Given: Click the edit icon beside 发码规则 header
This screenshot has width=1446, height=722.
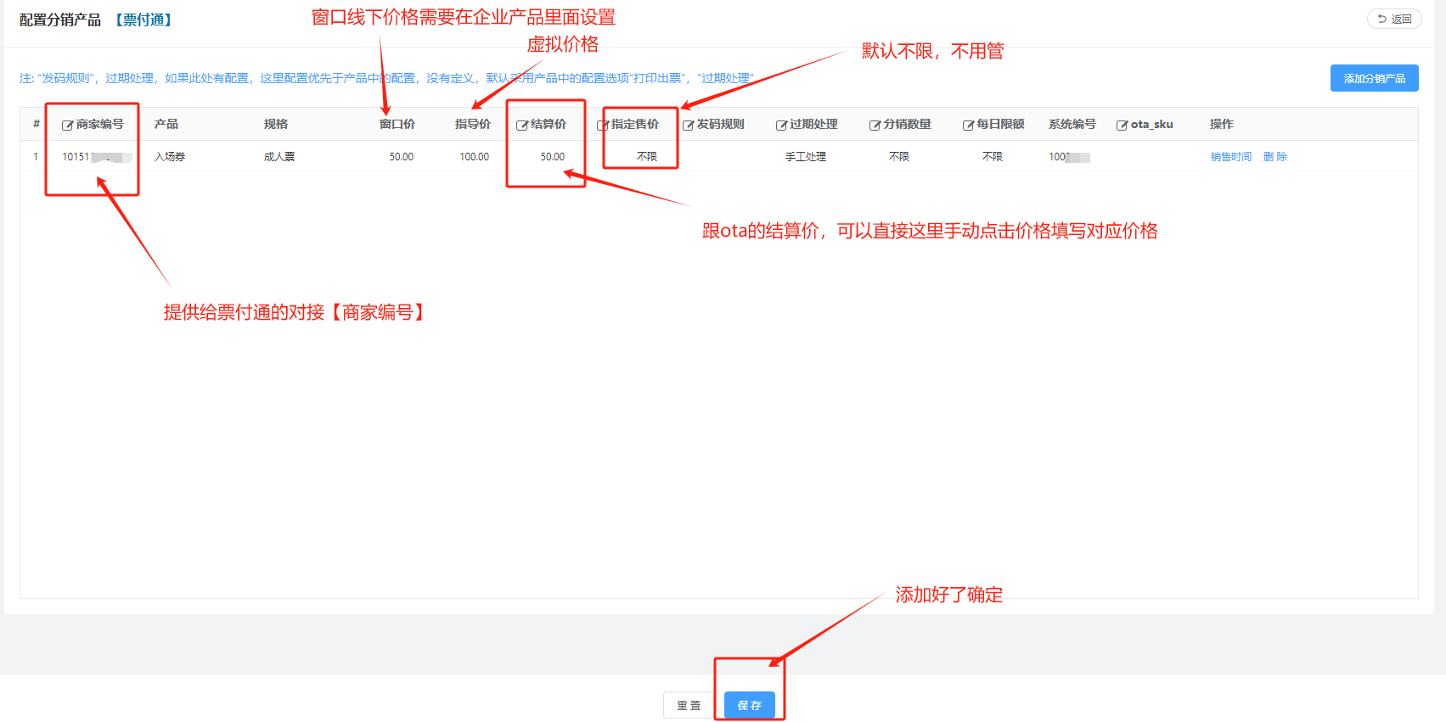Looking at the screenshot, I should [x=689, y=125].
